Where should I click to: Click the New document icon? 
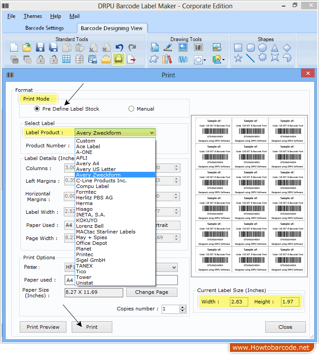[14, 48]
